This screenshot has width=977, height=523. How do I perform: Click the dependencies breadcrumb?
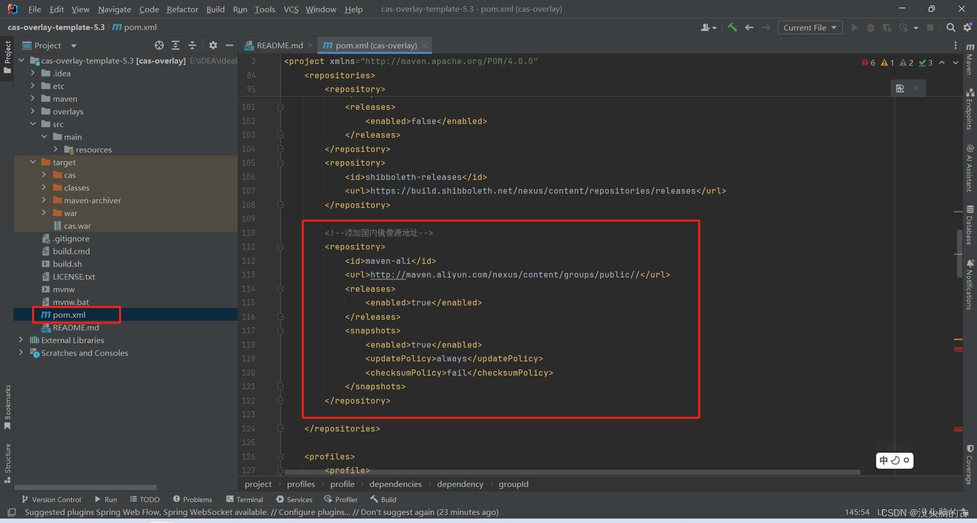coord(395,484)
